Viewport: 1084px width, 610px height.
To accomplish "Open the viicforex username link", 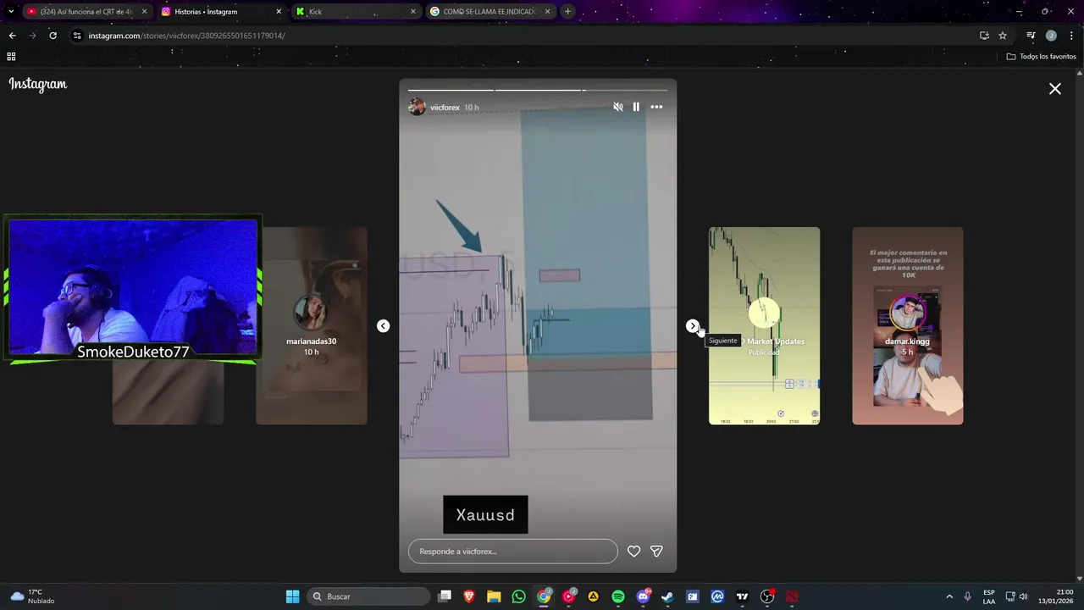I will click(445, 108).
